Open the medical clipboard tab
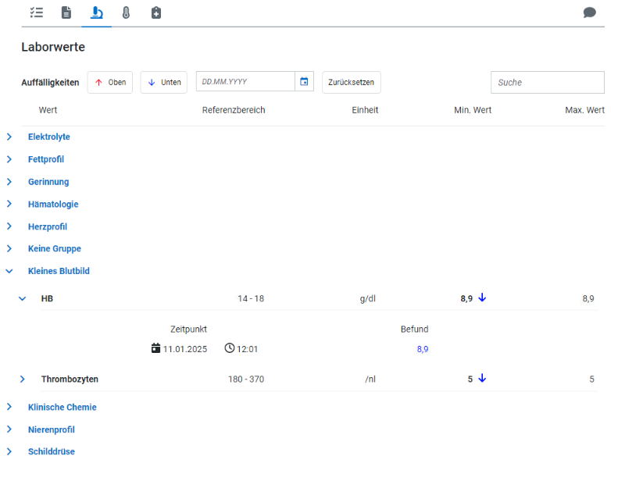This screenshot has width=618, height=481. coord(156,12)
